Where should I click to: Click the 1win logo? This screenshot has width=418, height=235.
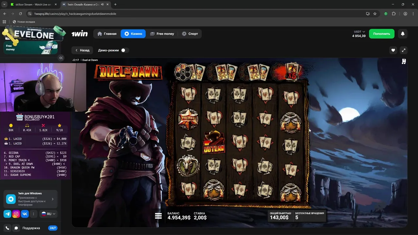click(x=80, y=34)
